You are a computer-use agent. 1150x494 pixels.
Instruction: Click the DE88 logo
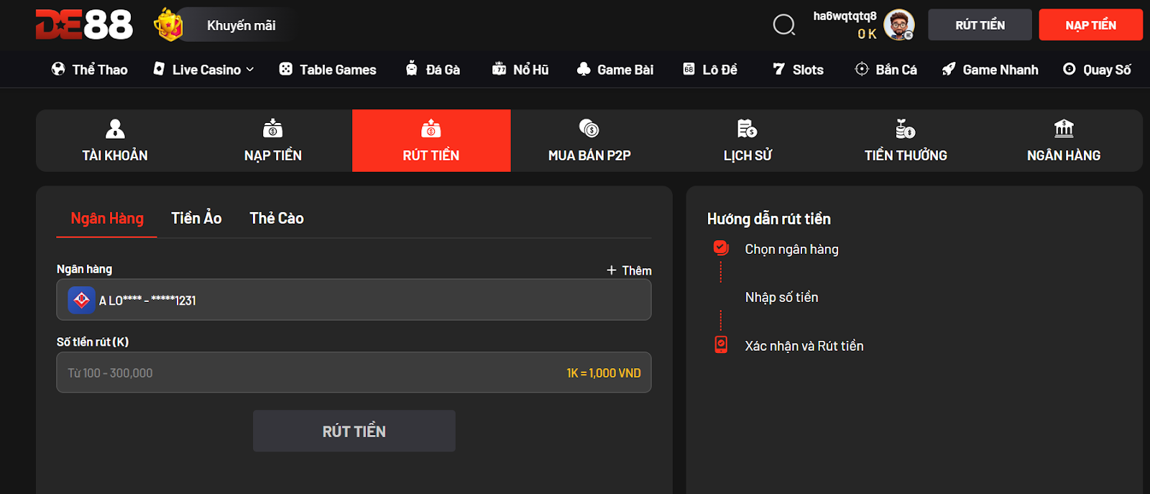pyautogui.click(x=84, y=25)
